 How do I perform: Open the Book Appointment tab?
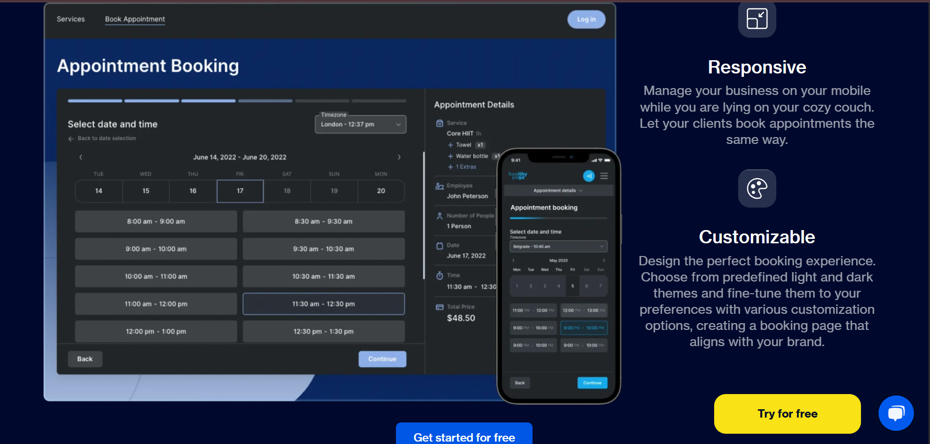135,19
